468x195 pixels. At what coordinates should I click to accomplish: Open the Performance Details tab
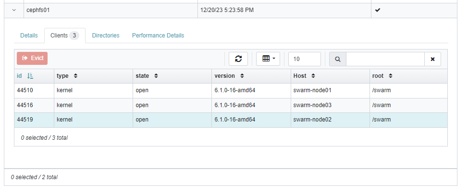[158, 36]
